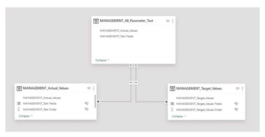
Task: Click the table icon beside MANAGEMENT_All_Parameter_Text title
Action: click(x=96, y=21)
